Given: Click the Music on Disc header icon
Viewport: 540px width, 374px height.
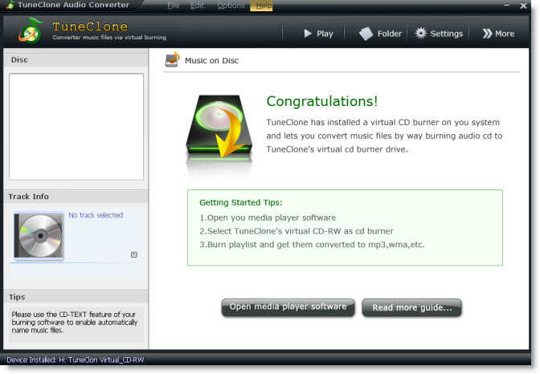Looking at the screenshot, I should click(172, 60).
